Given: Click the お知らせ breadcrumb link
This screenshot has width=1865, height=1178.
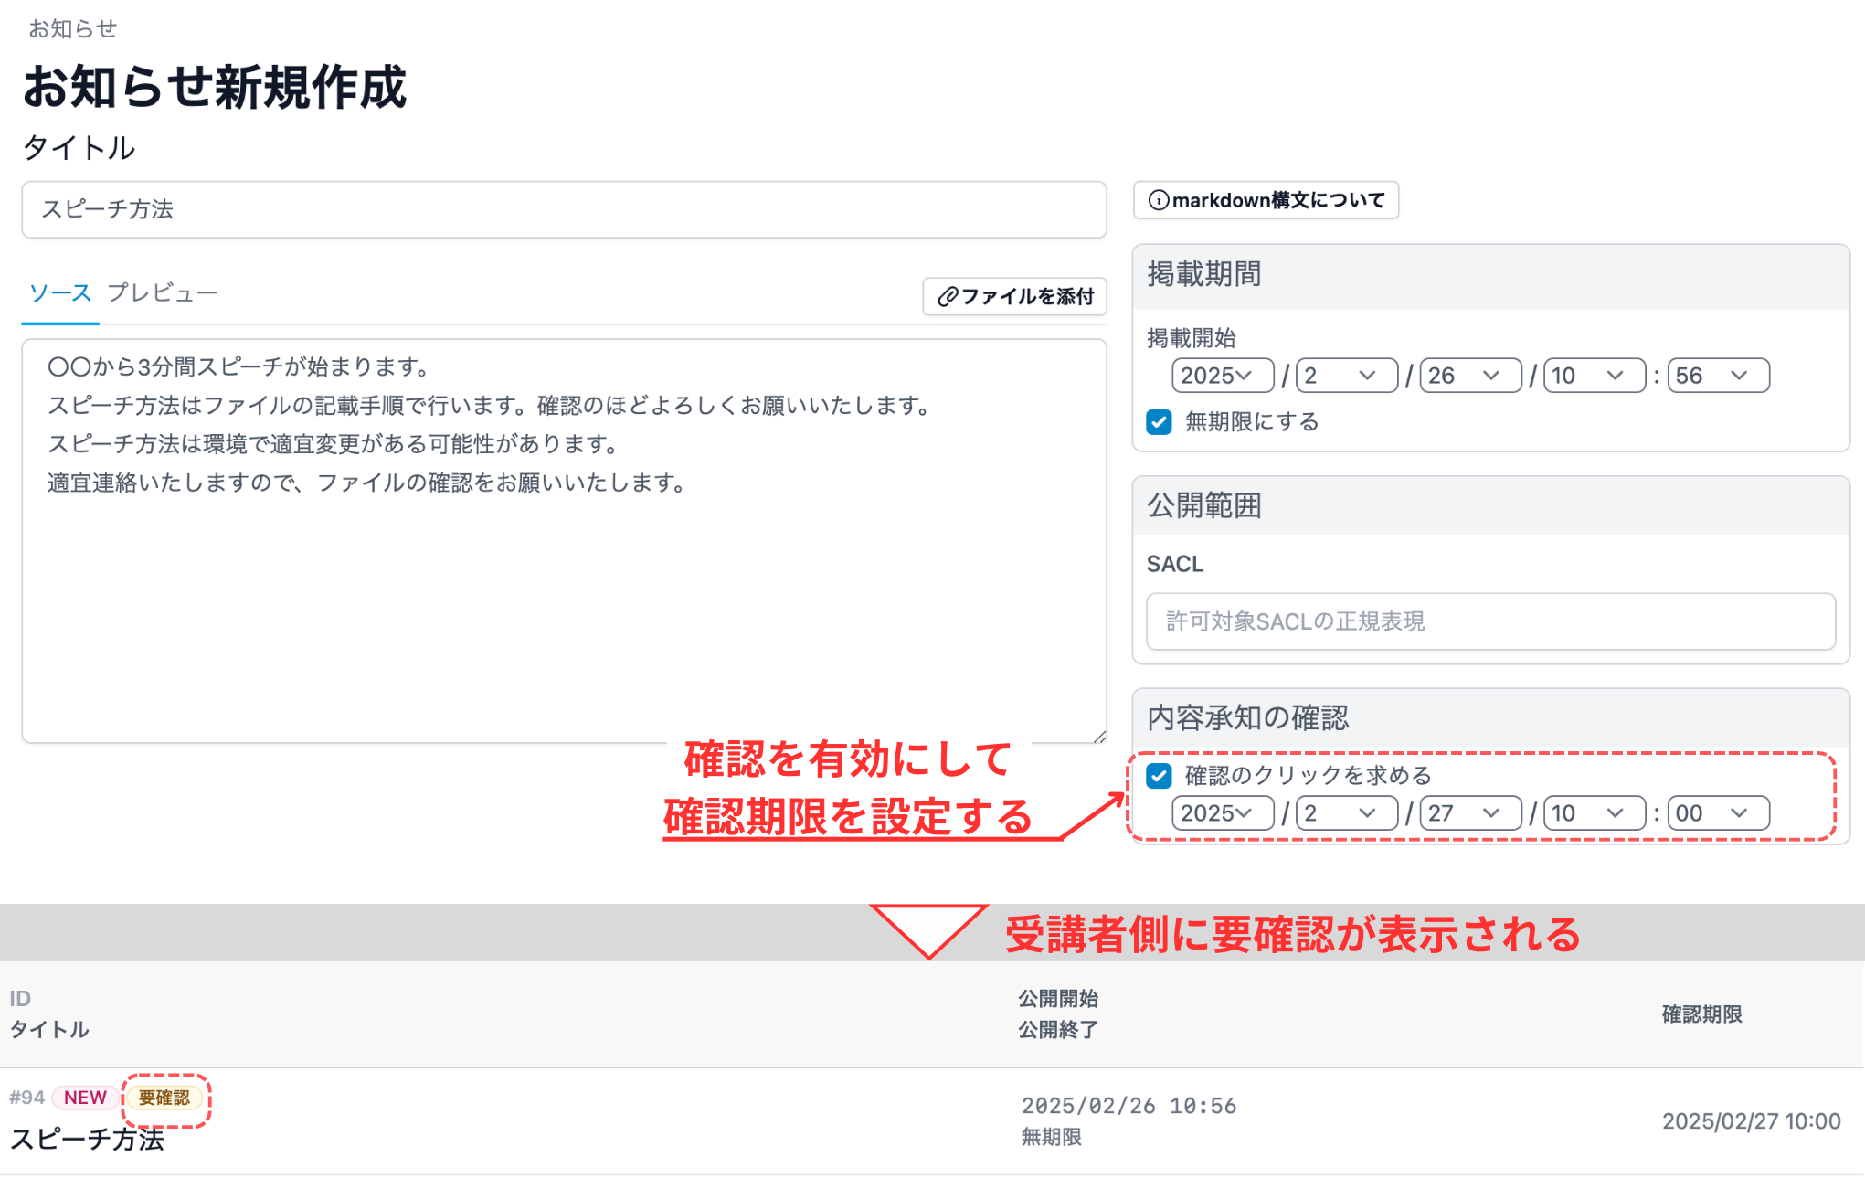Looking at the screenshot, I should (71, 28).
